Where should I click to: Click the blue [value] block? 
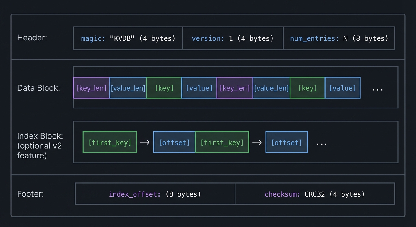(199, 88)
